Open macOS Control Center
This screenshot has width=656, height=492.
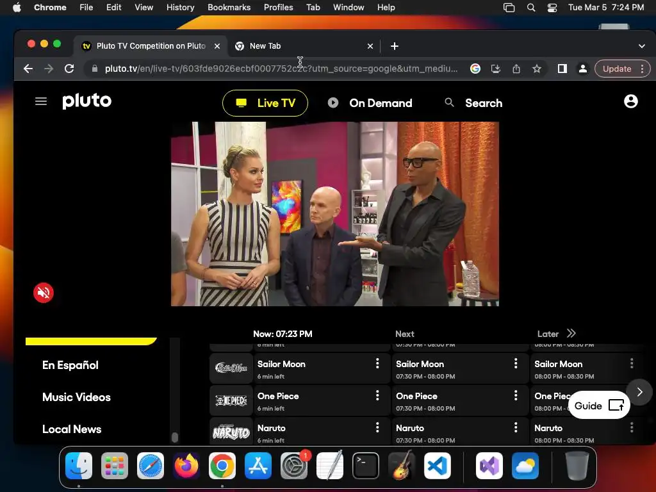552,8
